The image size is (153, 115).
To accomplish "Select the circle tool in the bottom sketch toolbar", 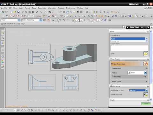I will (x=29, y=111).
